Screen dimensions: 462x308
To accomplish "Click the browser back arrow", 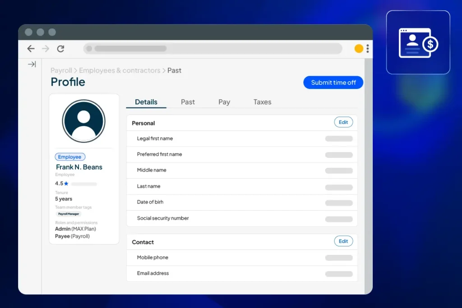I will coord(31,48).
